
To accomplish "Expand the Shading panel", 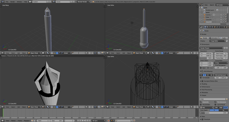I will click(204, 84).
